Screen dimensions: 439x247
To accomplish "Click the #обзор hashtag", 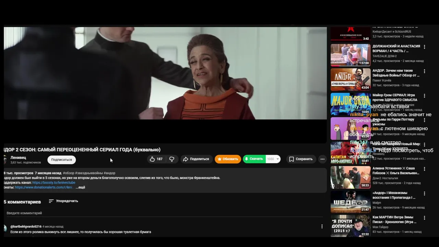I will pyautogui.click(x=69, y=173).
